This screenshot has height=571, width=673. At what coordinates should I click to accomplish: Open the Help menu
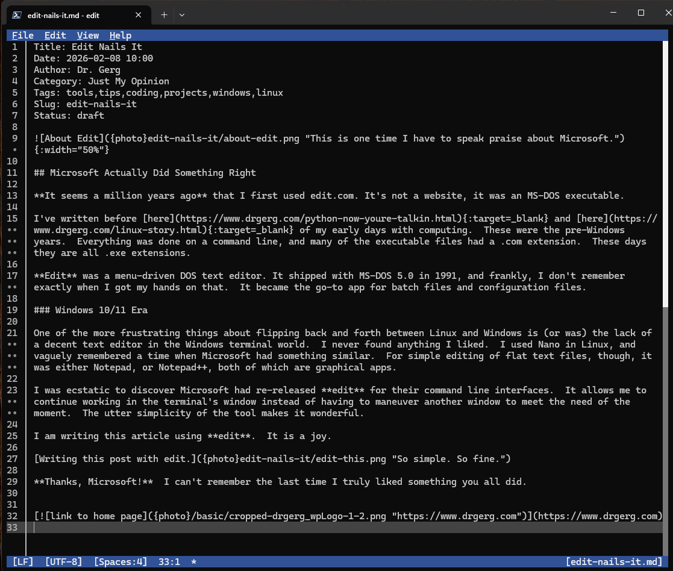coord(121,36)
